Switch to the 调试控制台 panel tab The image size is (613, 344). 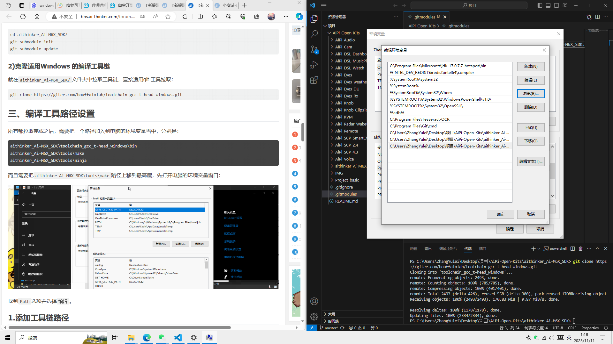click(448, 249)
